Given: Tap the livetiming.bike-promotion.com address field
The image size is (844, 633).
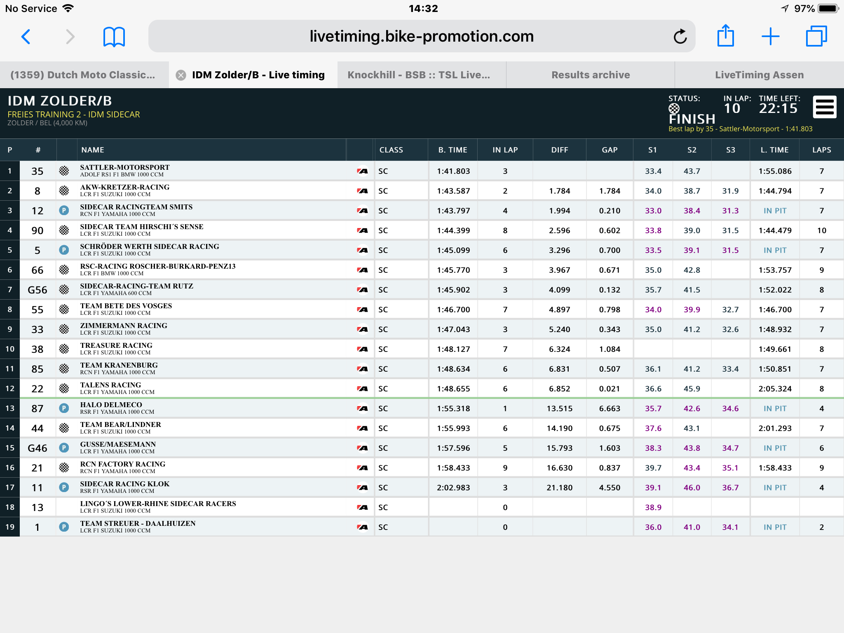Looking at the screenshot, I should (422, 36).
